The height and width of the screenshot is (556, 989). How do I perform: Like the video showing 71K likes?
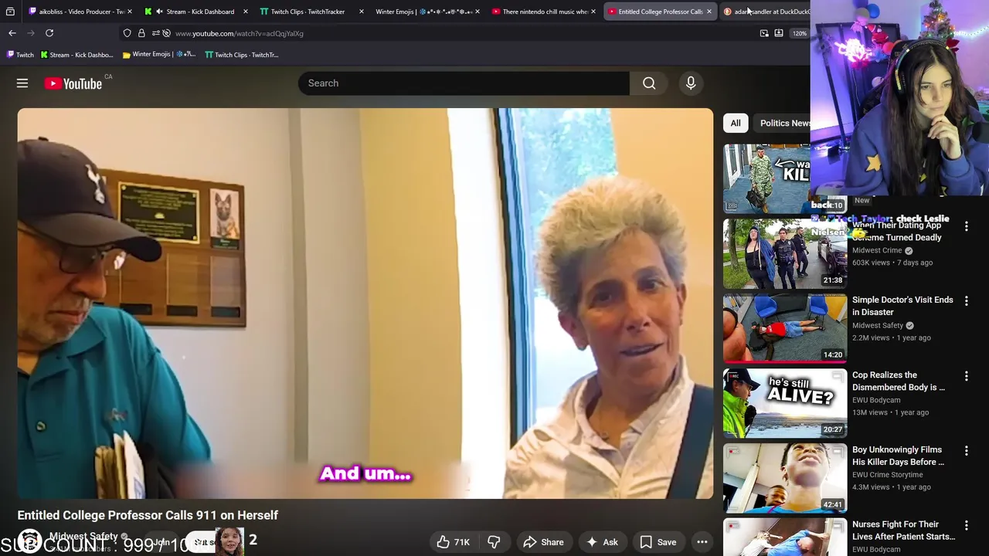click(453, 542)
